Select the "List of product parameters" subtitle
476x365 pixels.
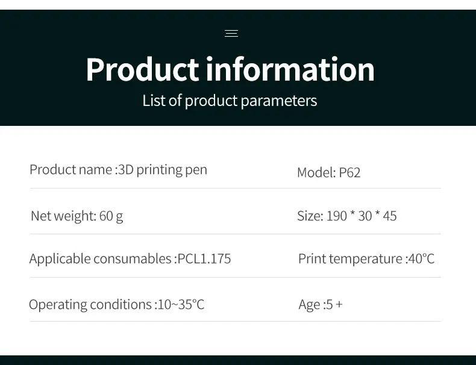click(x=230, y=101)
